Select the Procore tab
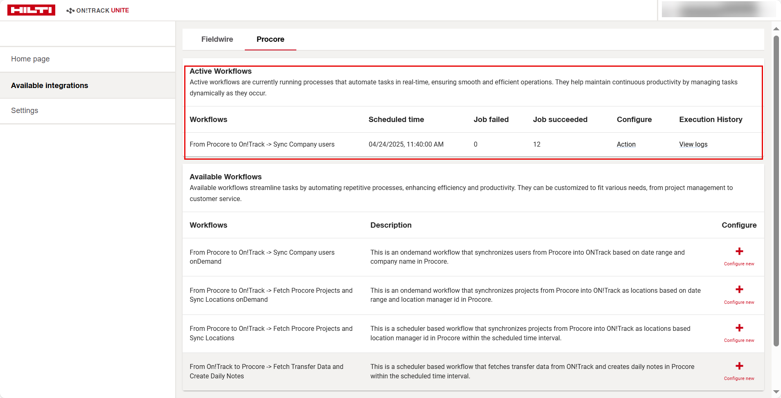The height and width of the screenshot is (398, 781). (270, 39)
